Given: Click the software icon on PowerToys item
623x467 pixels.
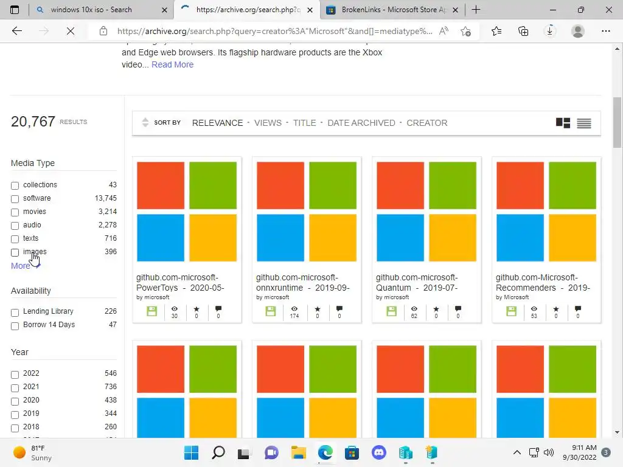Looking at the screenshot, I should click(x=151, y=311).
